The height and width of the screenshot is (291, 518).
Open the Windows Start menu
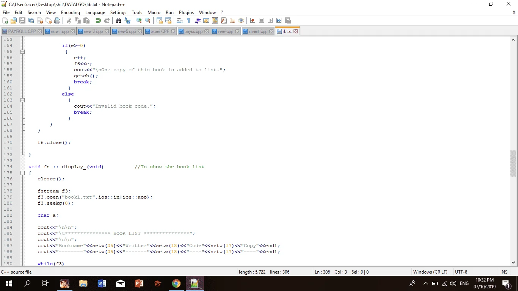9,283
